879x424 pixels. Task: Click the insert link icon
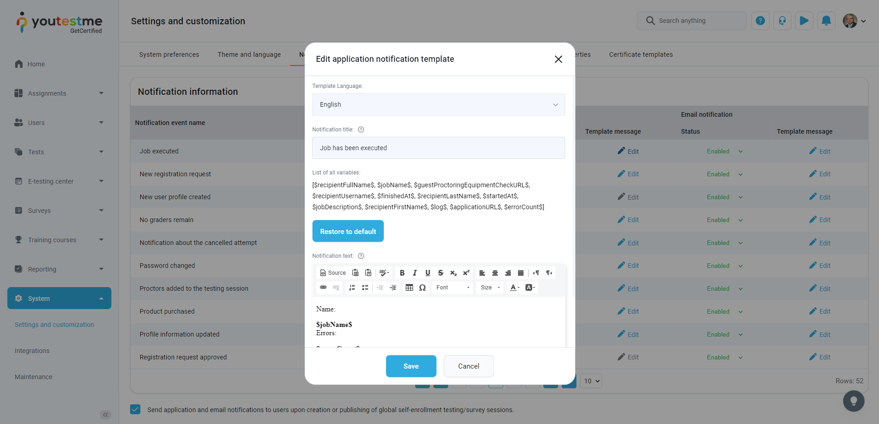(x=323, y=288)
